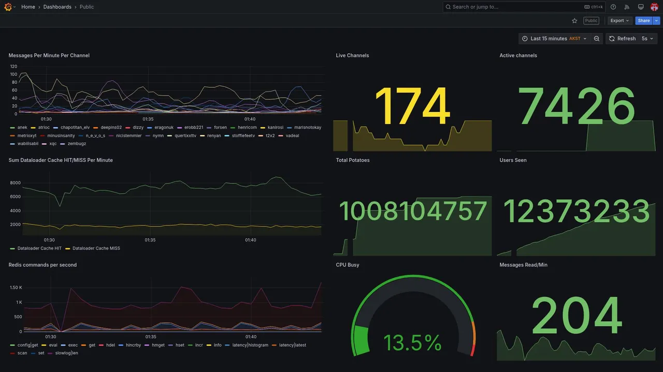Open the news feed RSS icon
Screen dimensions: 663x372
(x=627, y=7)
